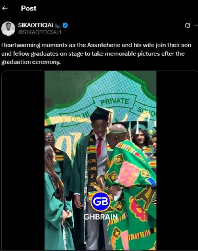Click the post text about the Asantehene
Viewport: 198px width, 251px height.
tap(96, 53)
